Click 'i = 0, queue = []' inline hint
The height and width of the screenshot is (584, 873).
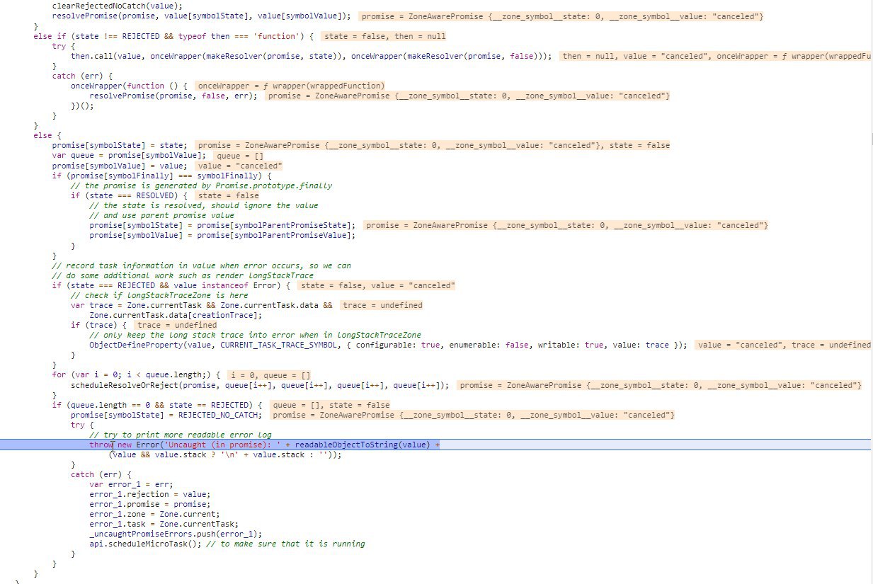[x=270, y=374]
